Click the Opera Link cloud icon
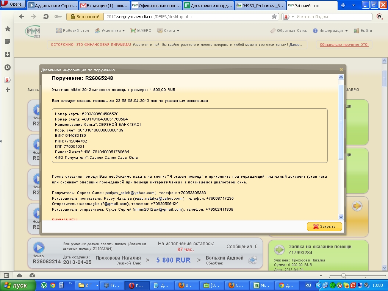This screenshot has height=291, width=388. 19,275
